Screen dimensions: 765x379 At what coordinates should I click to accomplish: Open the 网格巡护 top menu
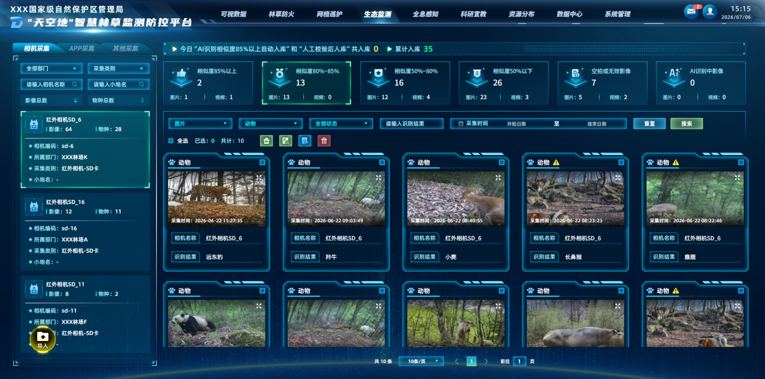(x=330, y=14)
